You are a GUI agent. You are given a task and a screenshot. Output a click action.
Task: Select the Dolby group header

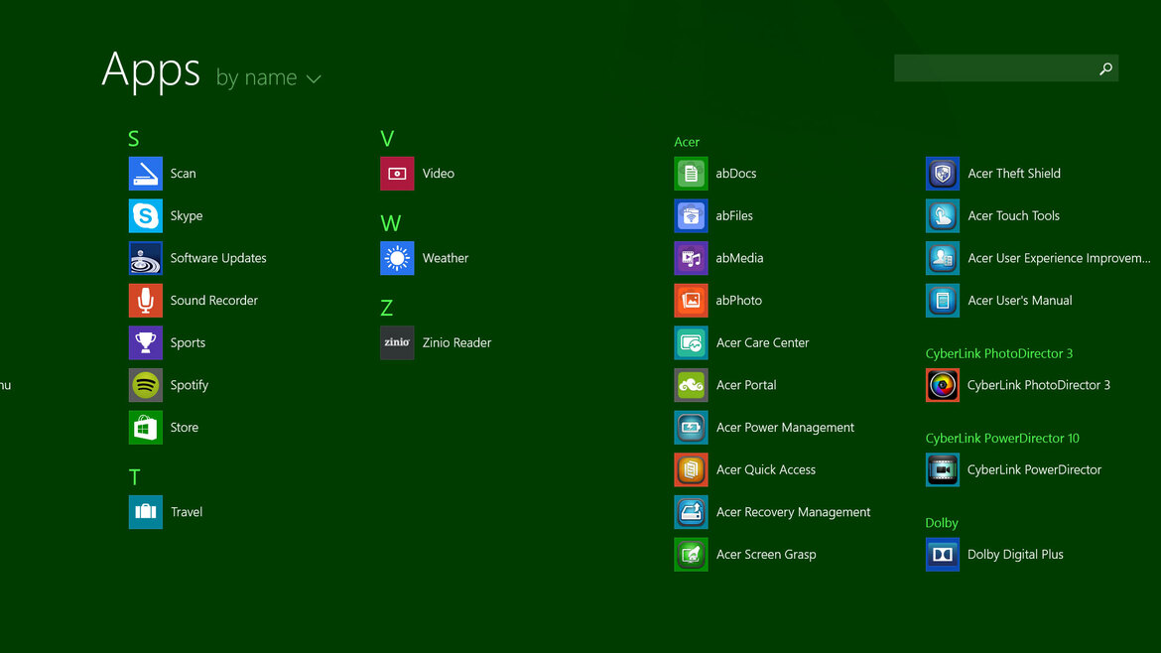(x=941, y=523)
